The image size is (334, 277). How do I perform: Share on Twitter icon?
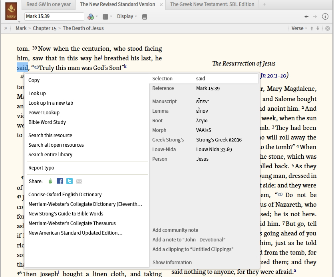pyautogui.click(x=70, y=181)
